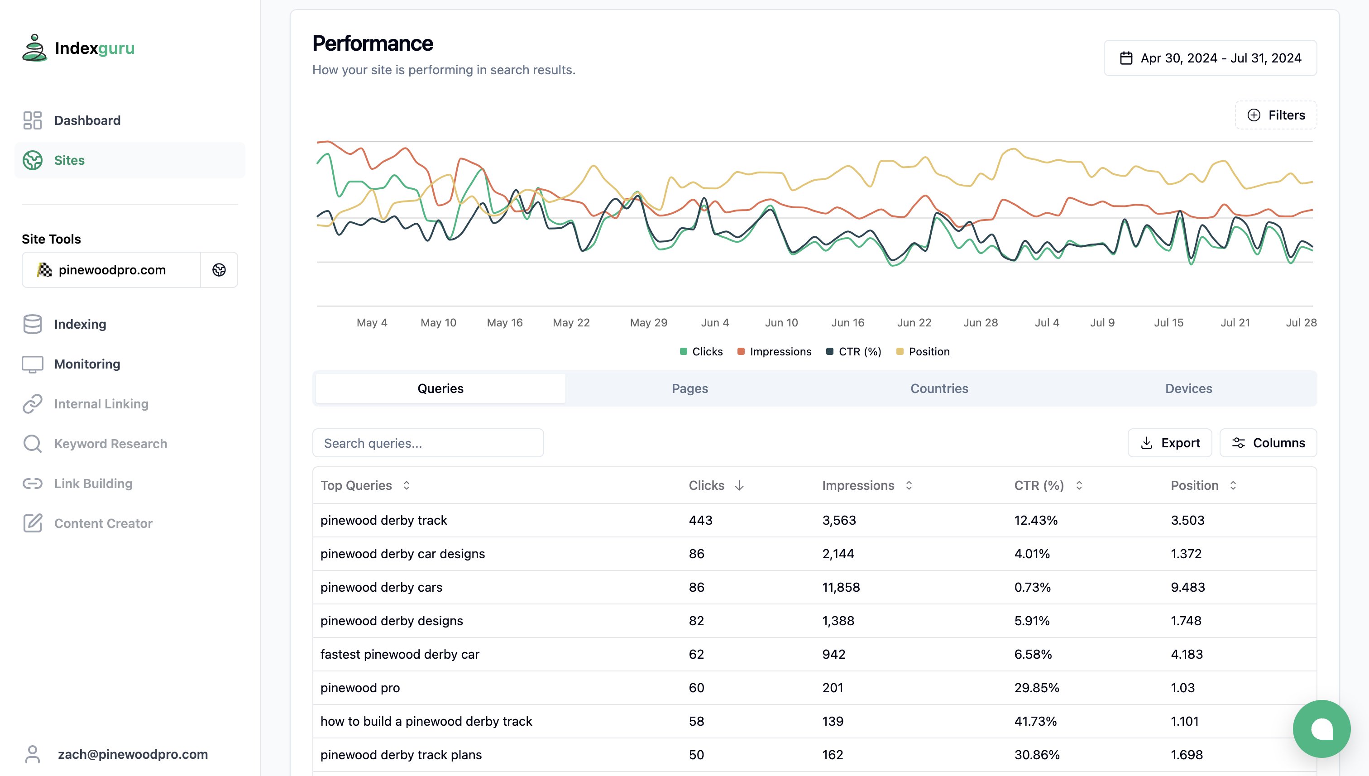Click the download icon on Export
Screen dimensions: 1369x776
(1147, 443)
